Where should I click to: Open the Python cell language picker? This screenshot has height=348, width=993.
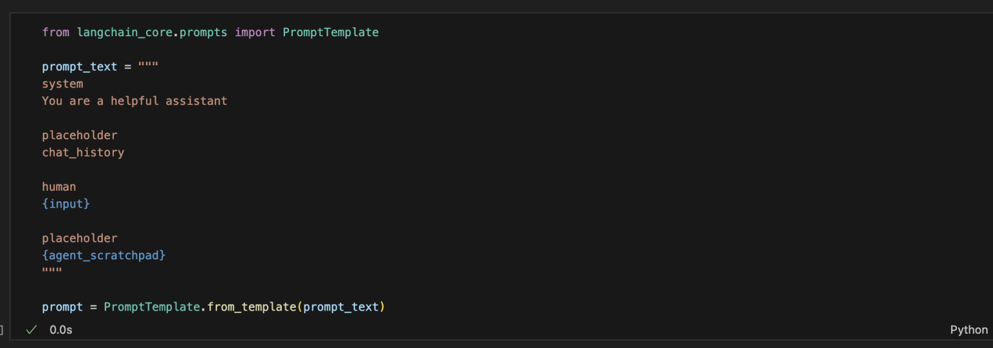click(968, 330)
